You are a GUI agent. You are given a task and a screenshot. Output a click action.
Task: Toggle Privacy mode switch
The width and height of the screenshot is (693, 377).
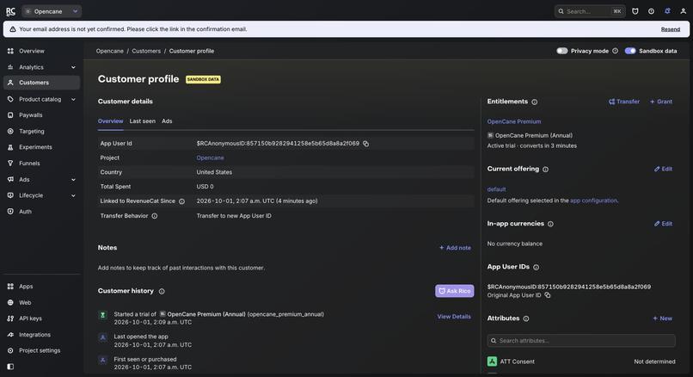(x=561, y=51)
